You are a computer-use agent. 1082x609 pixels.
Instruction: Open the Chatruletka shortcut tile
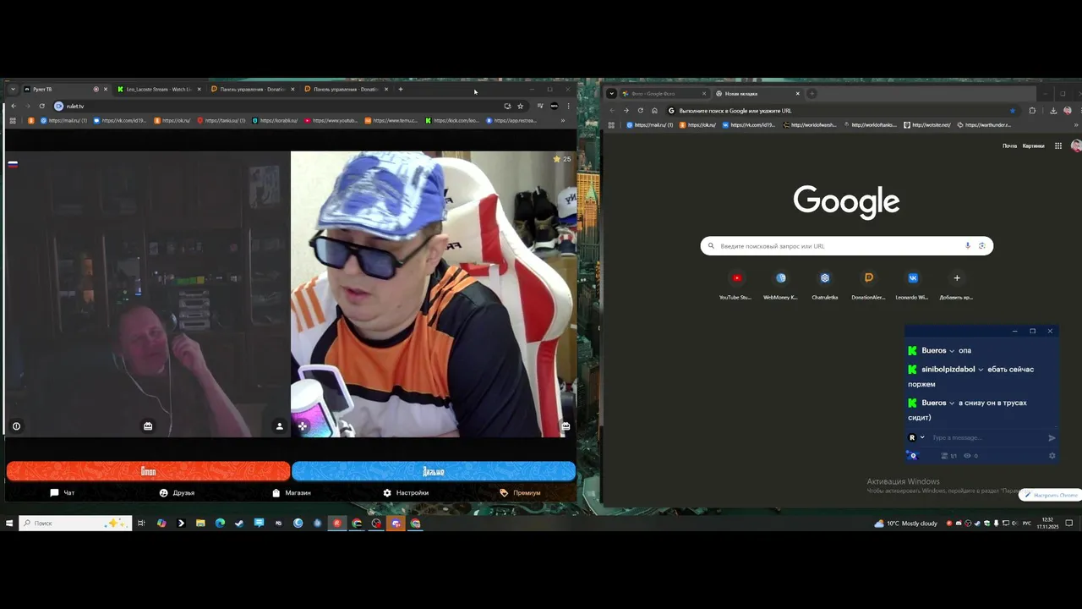825,285
